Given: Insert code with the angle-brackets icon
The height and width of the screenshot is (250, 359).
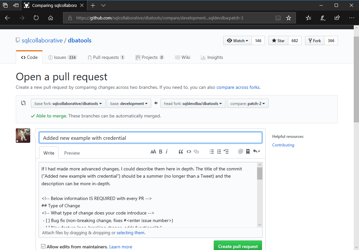Looking at the screenshot, I should coord(189,152).
